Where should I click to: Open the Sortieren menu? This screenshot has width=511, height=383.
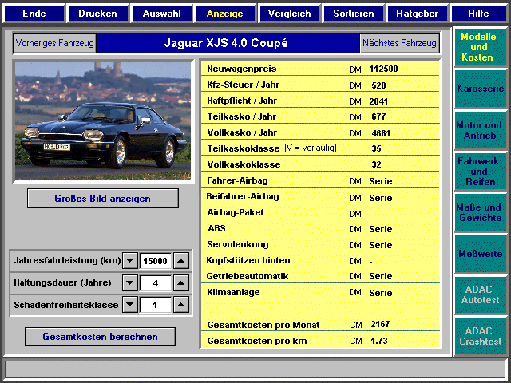click(x=353, y=14)
